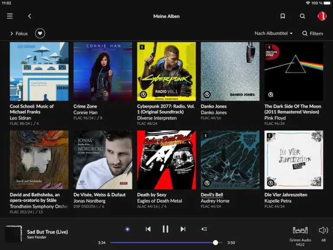Open the volume speaker control
The height and width of the screenshot is (250, 333).
[x=323, y=230]
